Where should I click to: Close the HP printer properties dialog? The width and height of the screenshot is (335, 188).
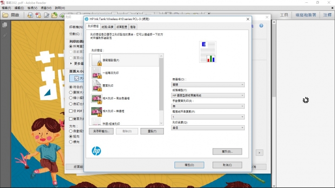[x=248, y=19]
